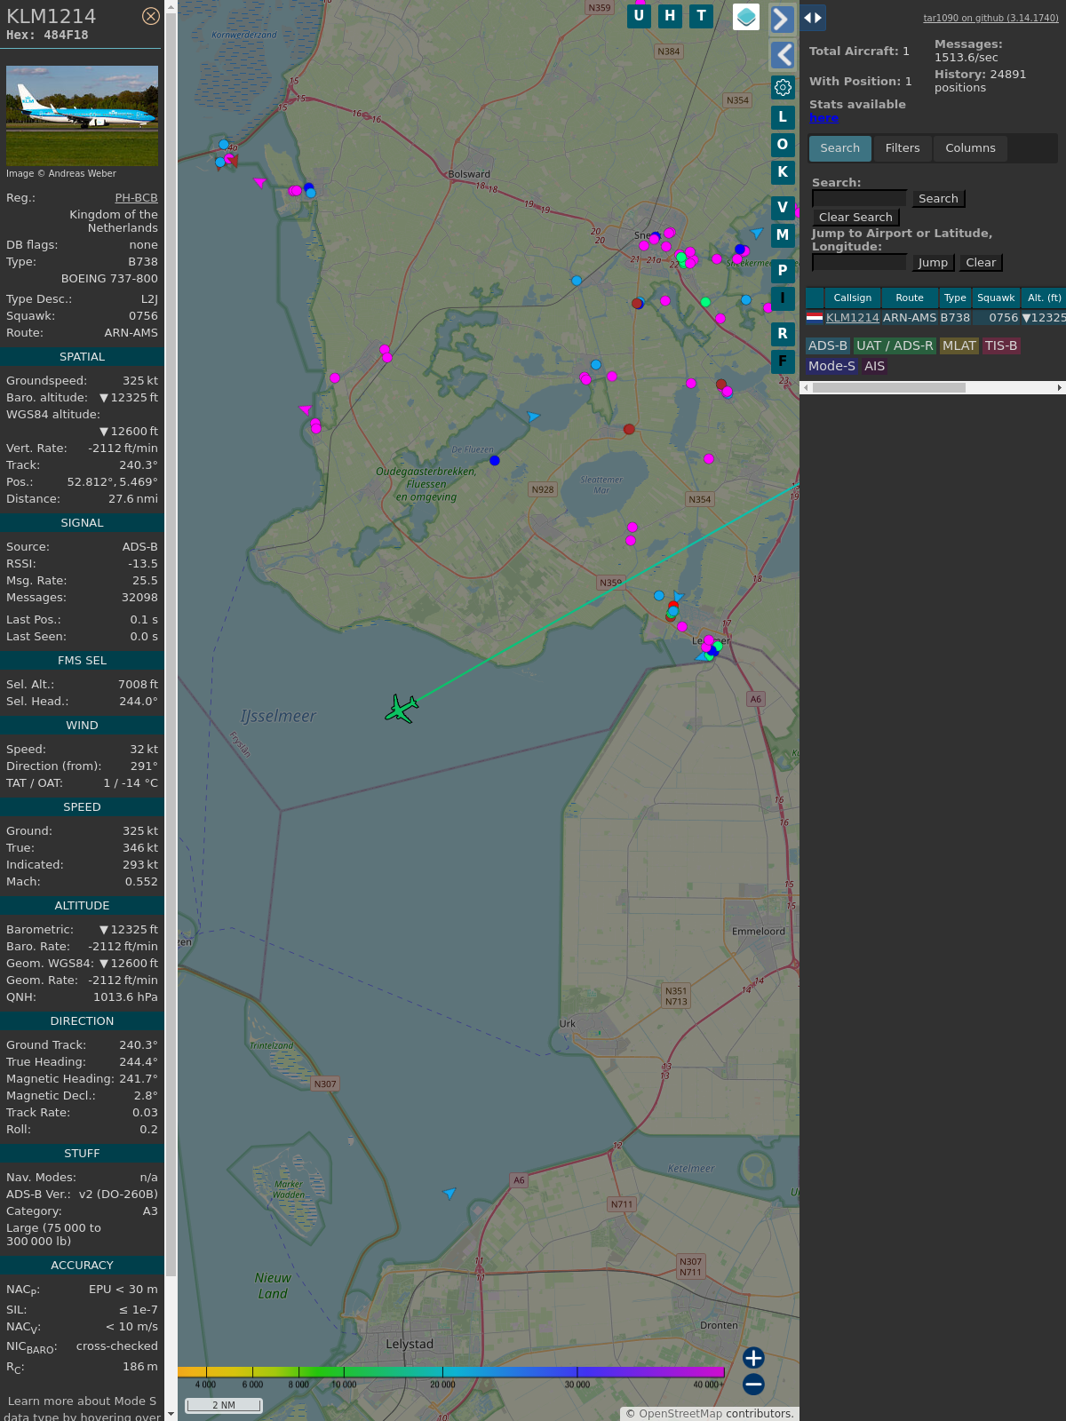Toggle the ADS-B source legend
The image size is (1066, 1421).
[x=828, y=346]
